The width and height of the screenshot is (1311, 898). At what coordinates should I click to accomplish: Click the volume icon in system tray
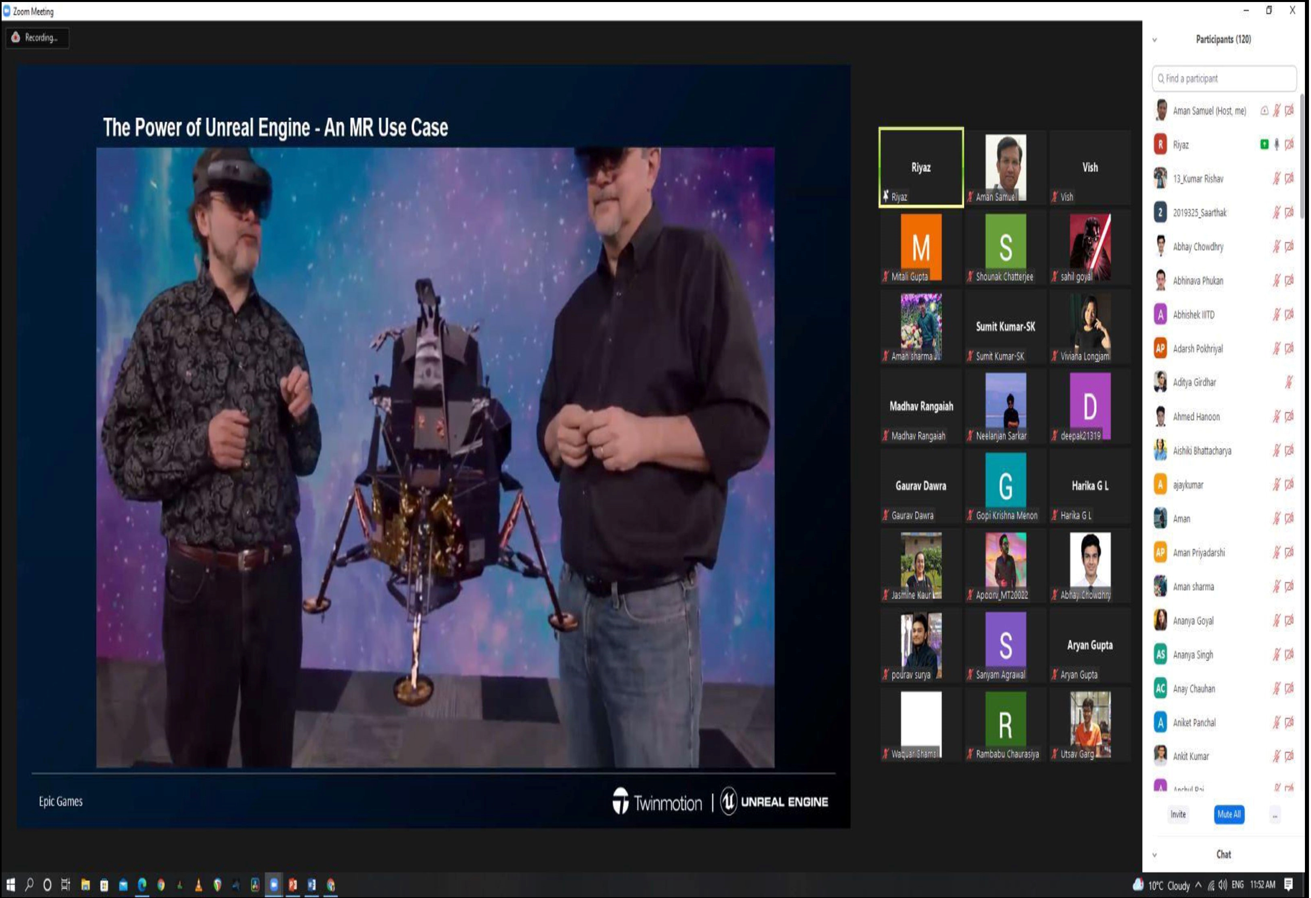tap(1222, 885)
